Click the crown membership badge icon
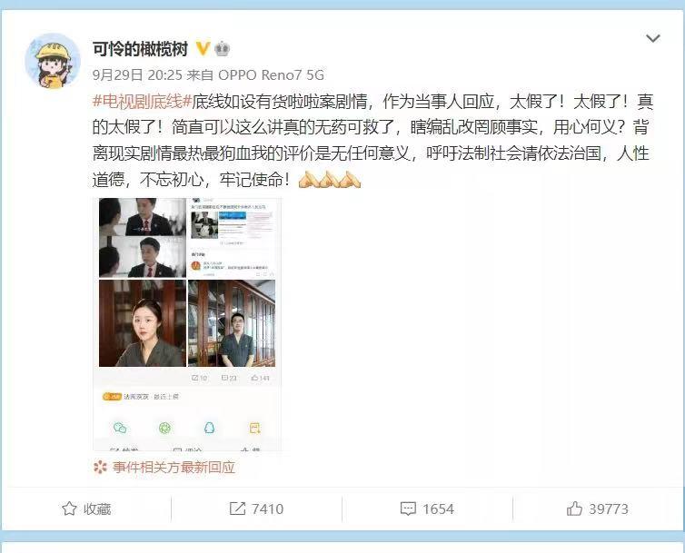The width and height of the screenshot is (685, 553). click(223, 49)
